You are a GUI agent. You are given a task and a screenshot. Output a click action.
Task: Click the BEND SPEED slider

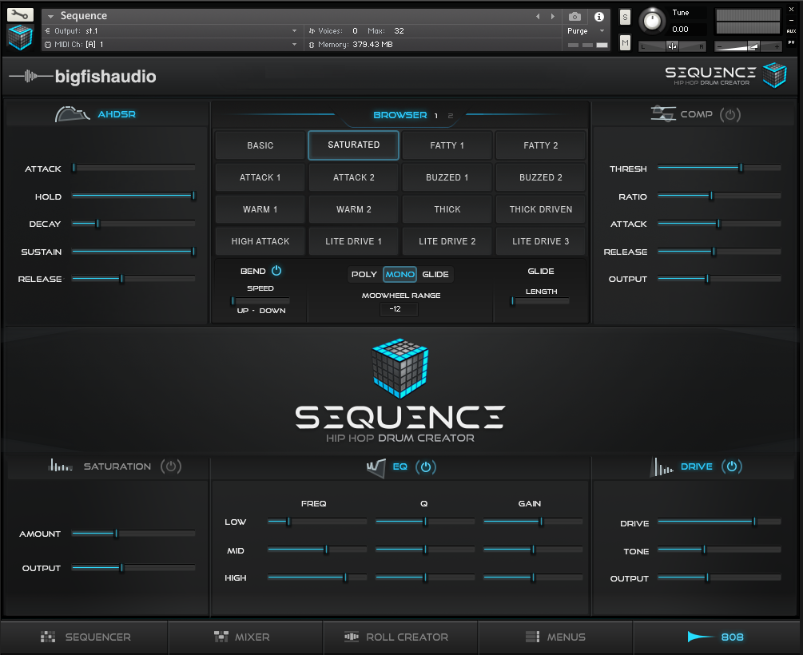point(260,300)
